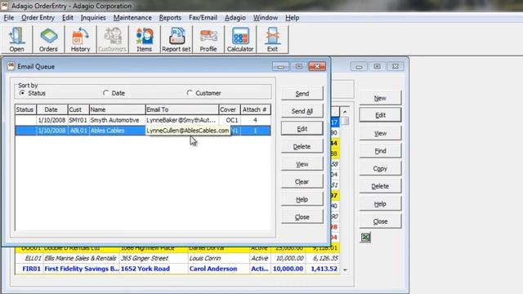The image size is (523, 294).
Task: Open the Profile toolbar icon
Action: point(208,40)
